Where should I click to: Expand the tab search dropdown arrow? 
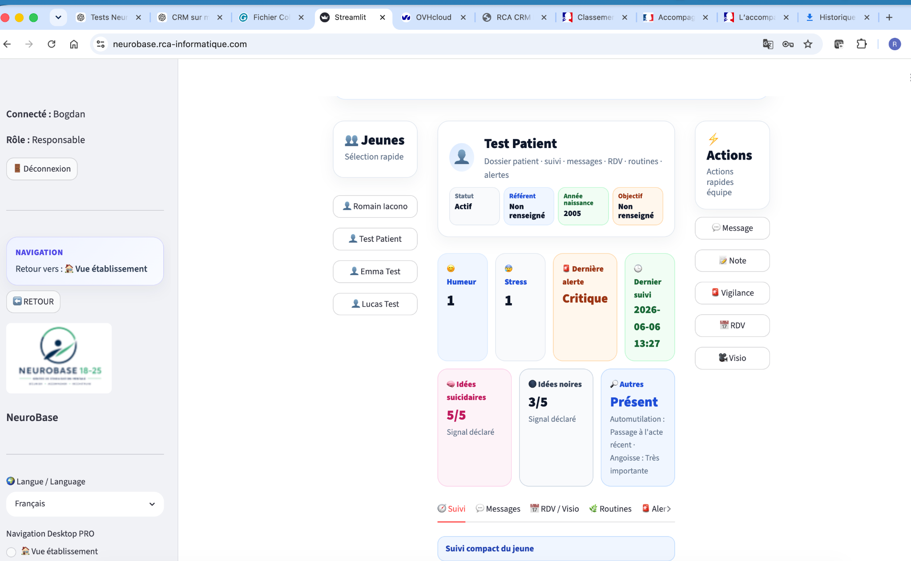(58, 17)
